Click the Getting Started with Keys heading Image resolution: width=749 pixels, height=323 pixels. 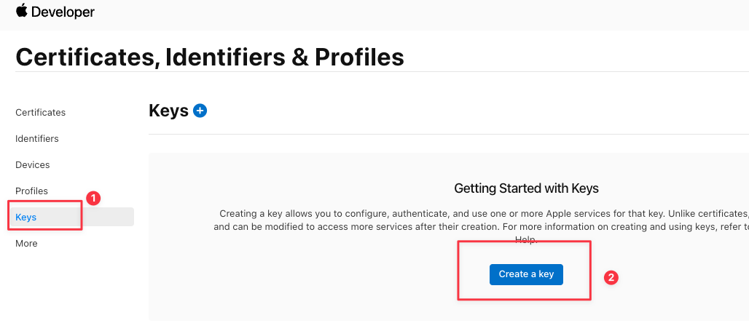pyautogui.click(x=526, y=188)
